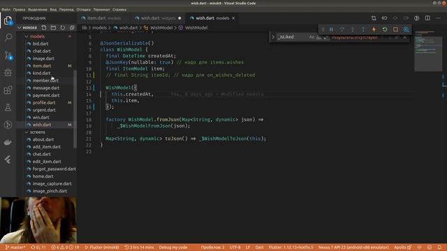Click Flutter (minsk8) launch config in status bar
Viewport: 447px width, 251px height.
[x=102, y=248]
